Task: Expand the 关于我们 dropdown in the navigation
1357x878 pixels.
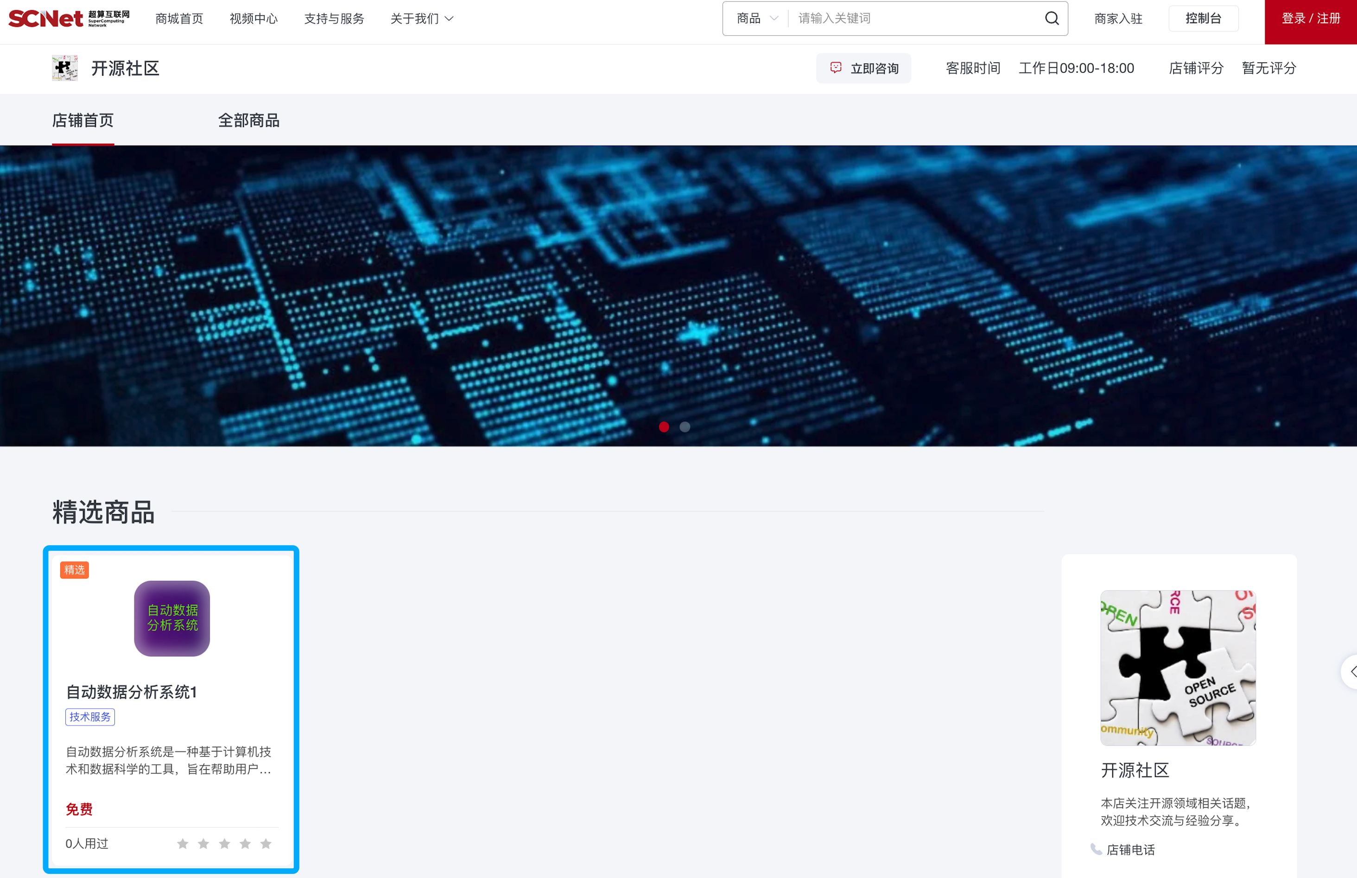Action: point(421,18)
